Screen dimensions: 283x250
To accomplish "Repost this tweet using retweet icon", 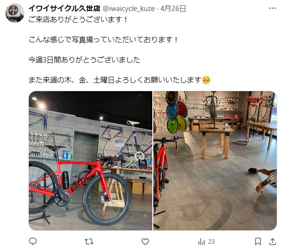I will tap(89, 241).
